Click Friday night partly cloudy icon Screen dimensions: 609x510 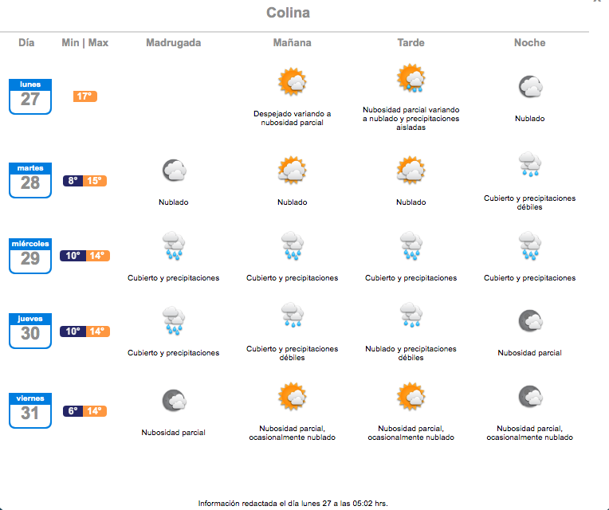pyautogui.click(x=530, y=397)
